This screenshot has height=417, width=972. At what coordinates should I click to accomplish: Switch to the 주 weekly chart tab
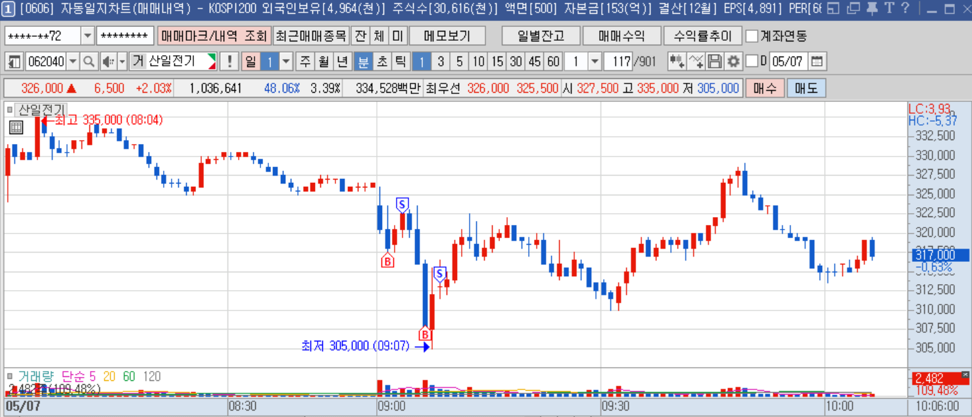(x=305, y=62)
